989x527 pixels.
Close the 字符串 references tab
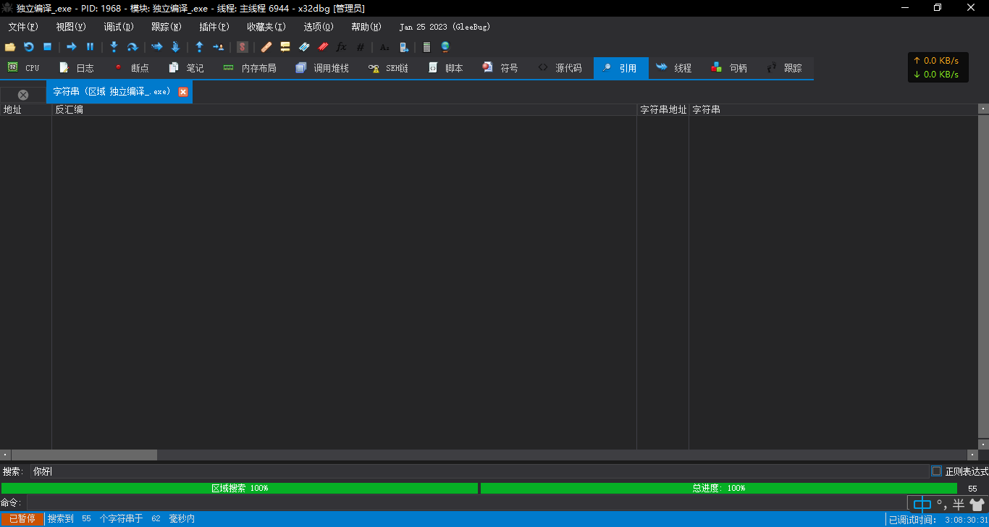(x=183, y=92)
